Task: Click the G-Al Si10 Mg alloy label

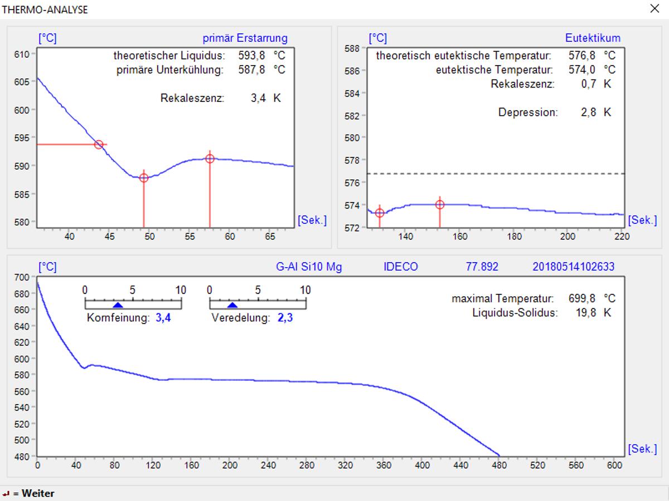Action: [x=309, y=267]
